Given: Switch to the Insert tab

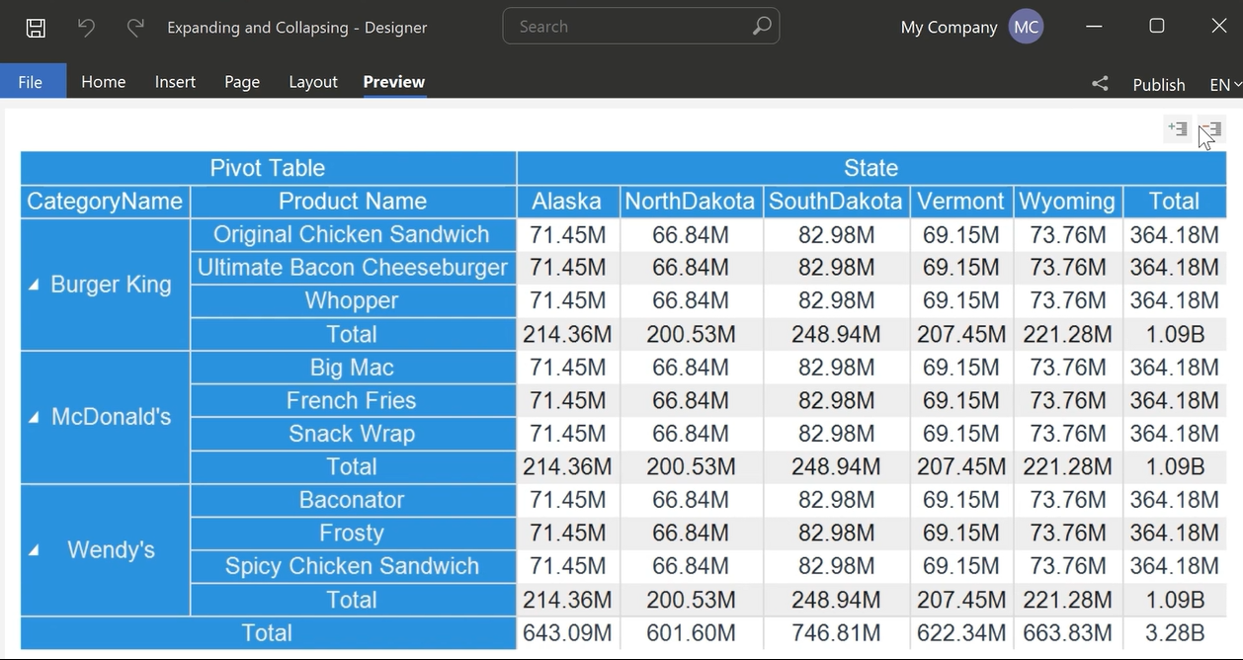Looking at the screenshot, I should coord(175,82).
